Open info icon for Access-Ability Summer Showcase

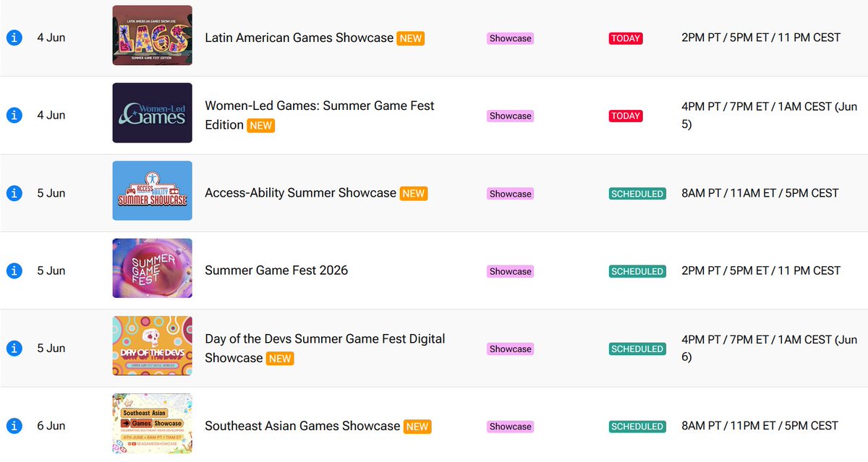(14, 193)
